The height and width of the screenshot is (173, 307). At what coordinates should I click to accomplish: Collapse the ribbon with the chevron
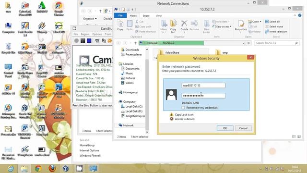point(295,15)
